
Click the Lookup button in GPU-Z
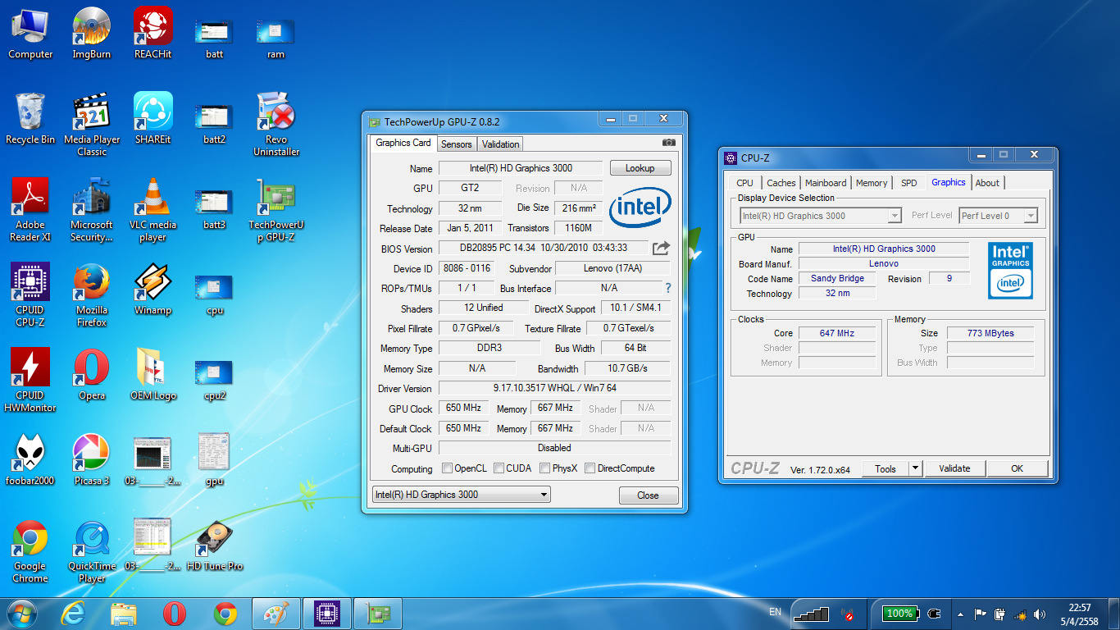tap(640, 168)
